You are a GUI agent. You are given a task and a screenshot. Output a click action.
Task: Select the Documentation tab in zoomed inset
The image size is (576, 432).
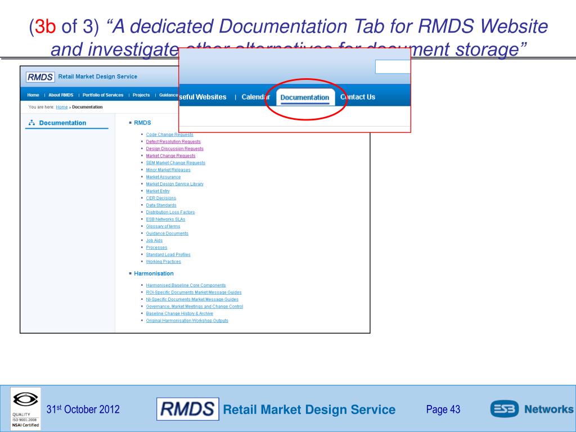pos(305,97)
